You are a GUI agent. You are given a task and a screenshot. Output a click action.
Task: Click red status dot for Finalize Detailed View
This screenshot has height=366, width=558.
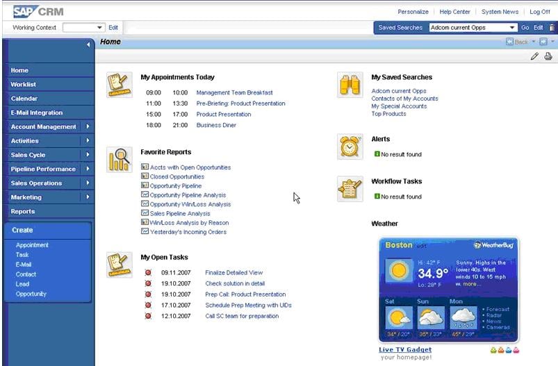coord(148,273)
